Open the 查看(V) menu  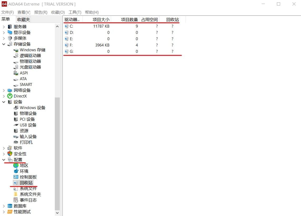tap(24, 12)
